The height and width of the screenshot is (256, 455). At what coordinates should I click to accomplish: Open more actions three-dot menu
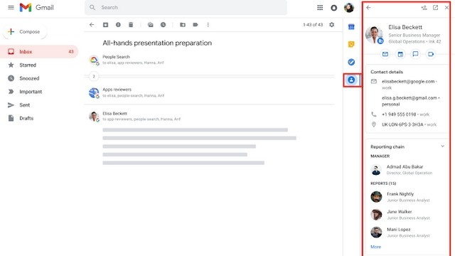click(208, 25)
